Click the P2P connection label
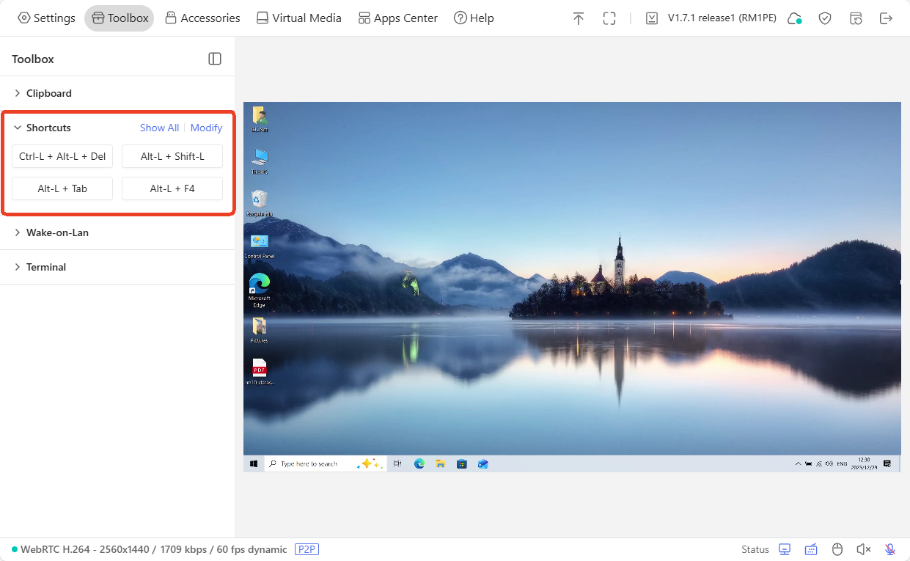This screenshot has height=561, width=910. (307, 549)
